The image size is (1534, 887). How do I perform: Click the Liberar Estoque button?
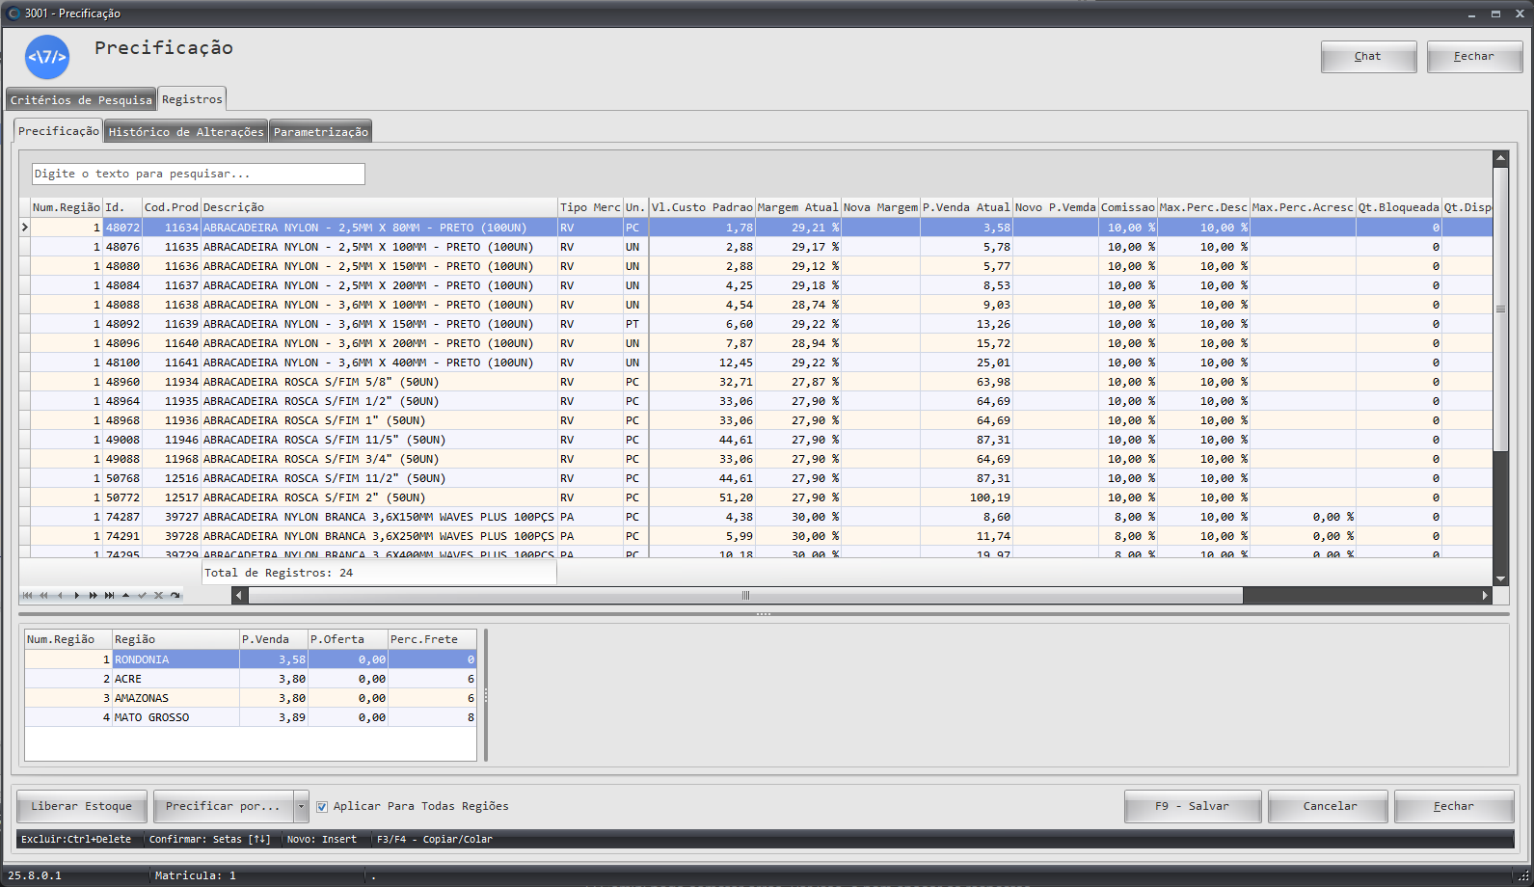pyautogui.click(x=81, y=807)
